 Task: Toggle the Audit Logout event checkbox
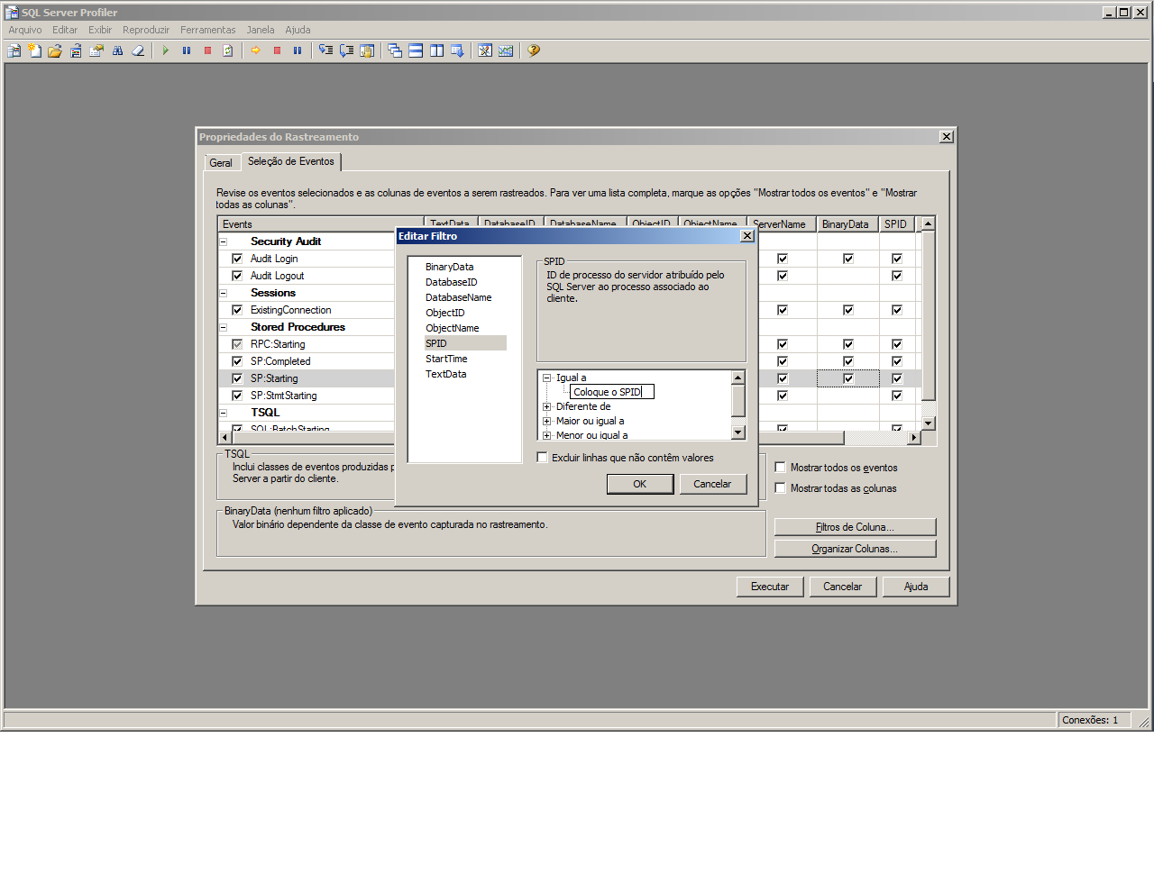point(237,276)
